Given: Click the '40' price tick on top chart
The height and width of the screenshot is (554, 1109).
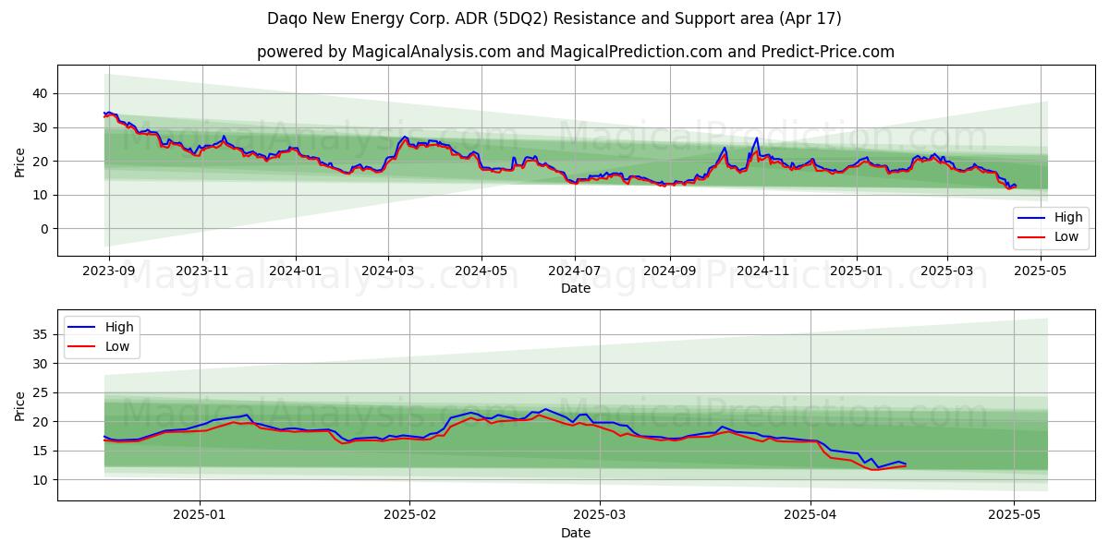Looking at the screenshot, I should 43,93.
